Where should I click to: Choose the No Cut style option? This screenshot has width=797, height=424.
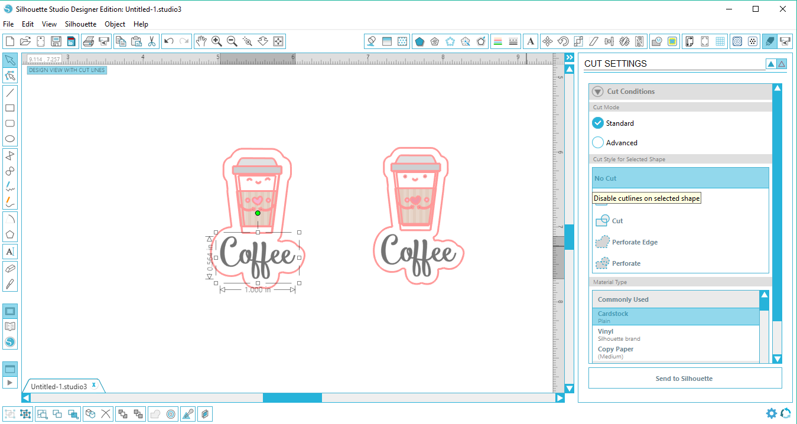[x=681, y=178]
